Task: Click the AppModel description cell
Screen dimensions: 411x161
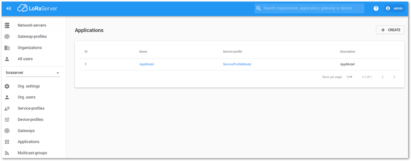Action: [347, 64]
